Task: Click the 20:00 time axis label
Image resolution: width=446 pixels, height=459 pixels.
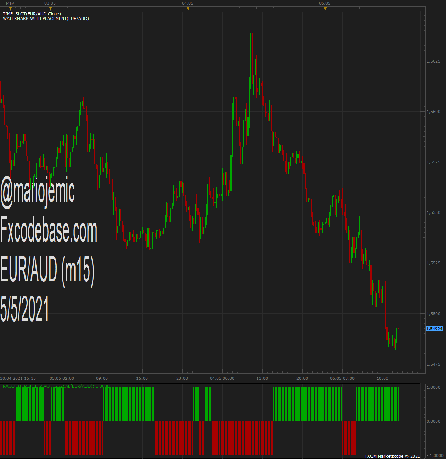Action: [x=302, y=378]
